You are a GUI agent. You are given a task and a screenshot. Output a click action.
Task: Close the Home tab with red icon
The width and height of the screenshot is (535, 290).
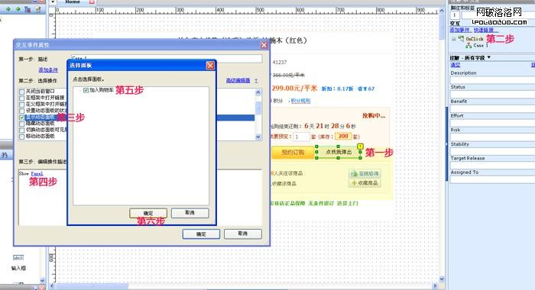pyautogui.click(x=92, y=2)
